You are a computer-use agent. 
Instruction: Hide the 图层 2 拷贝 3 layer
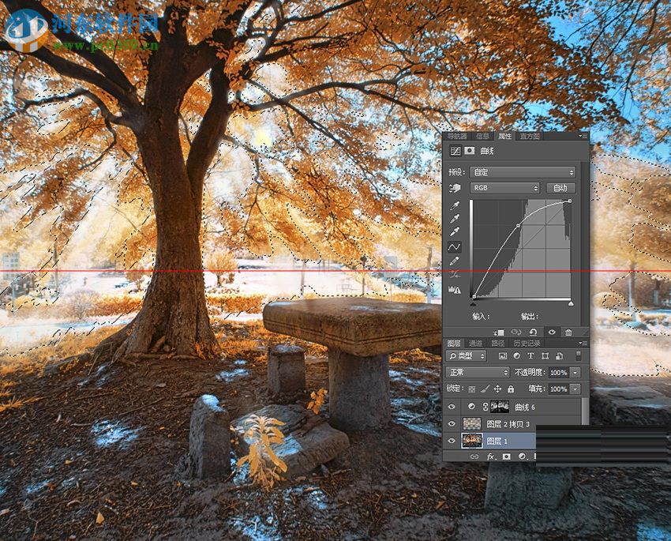point(452,424)
